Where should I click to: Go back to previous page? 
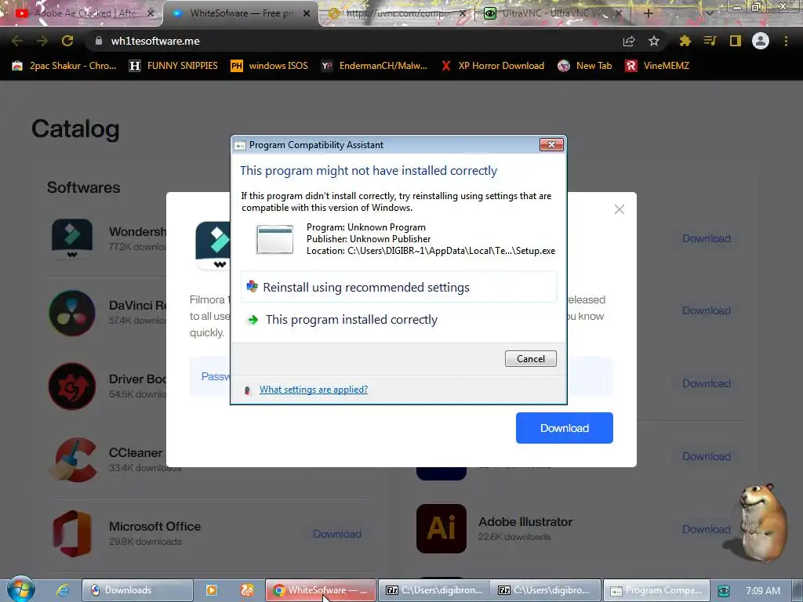coord(17,41)
